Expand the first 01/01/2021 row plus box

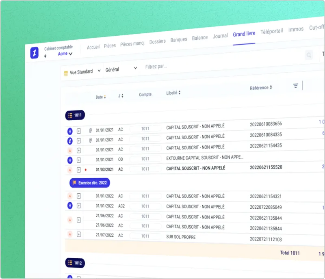[79, 131]
